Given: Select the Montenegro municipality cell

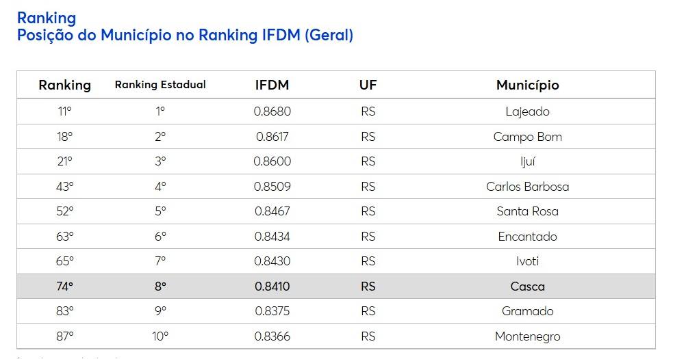Looking at the screenshot, I should [528, 336].
